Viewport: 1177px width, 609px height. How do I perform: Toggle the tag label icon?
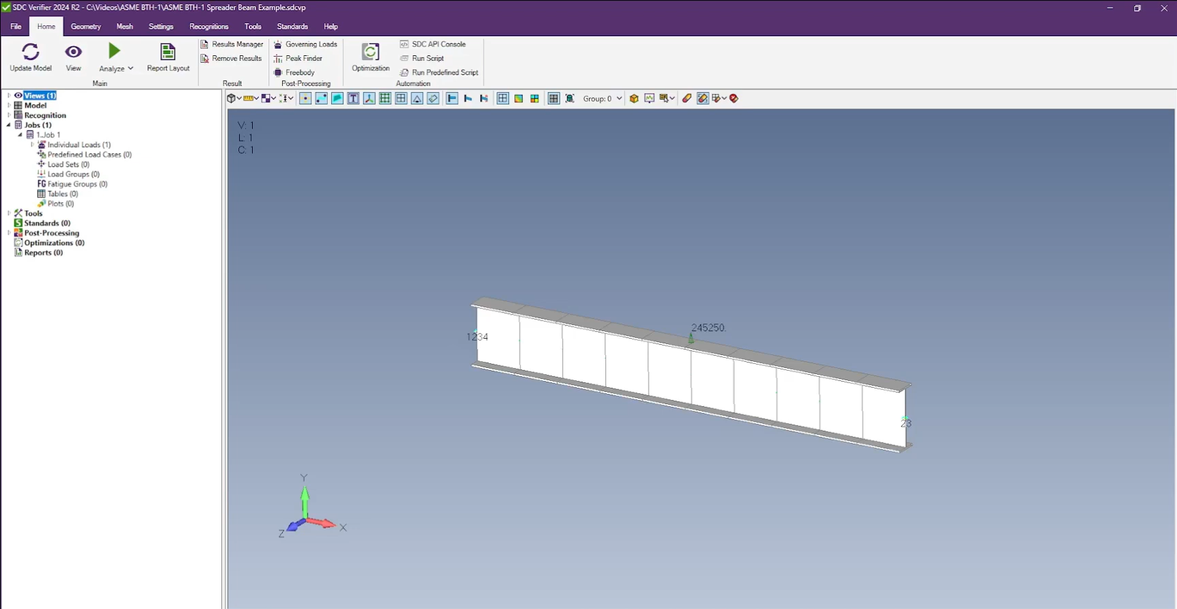[x=433, y=98]
